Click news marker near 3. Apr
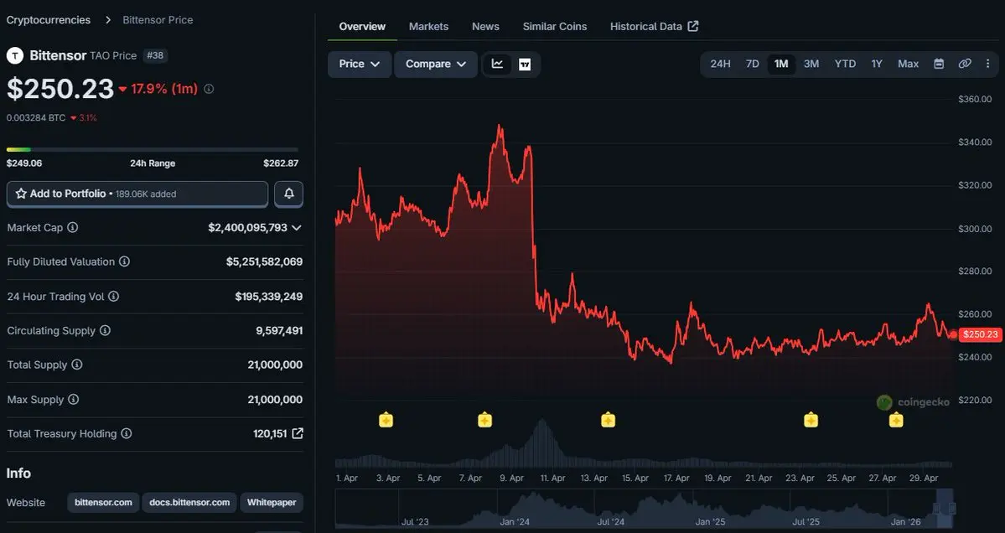Screen dimensions: 1005x533 pos(386,420)
